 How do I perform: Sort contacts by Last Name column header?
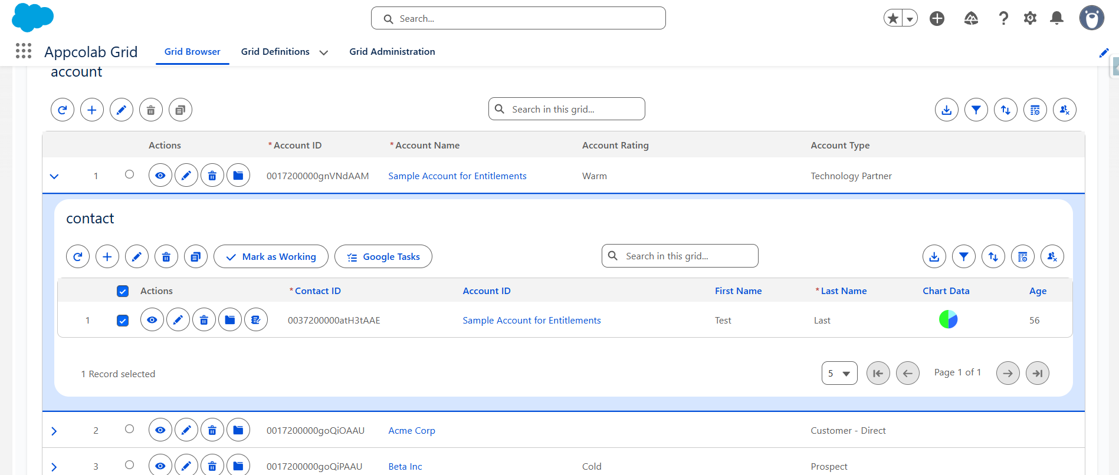[x=844, y=291]
